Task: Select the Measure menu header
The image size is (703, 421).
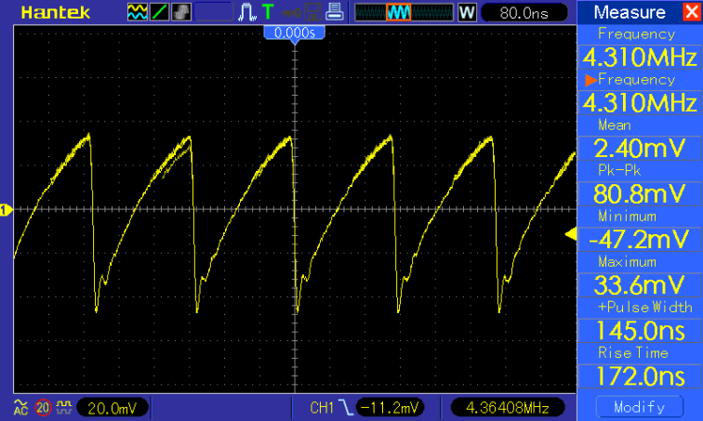Action: coord(630,13)
